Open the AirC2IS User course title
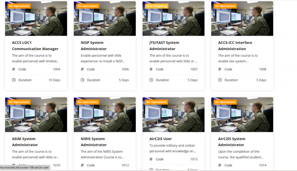 point(160,139)
